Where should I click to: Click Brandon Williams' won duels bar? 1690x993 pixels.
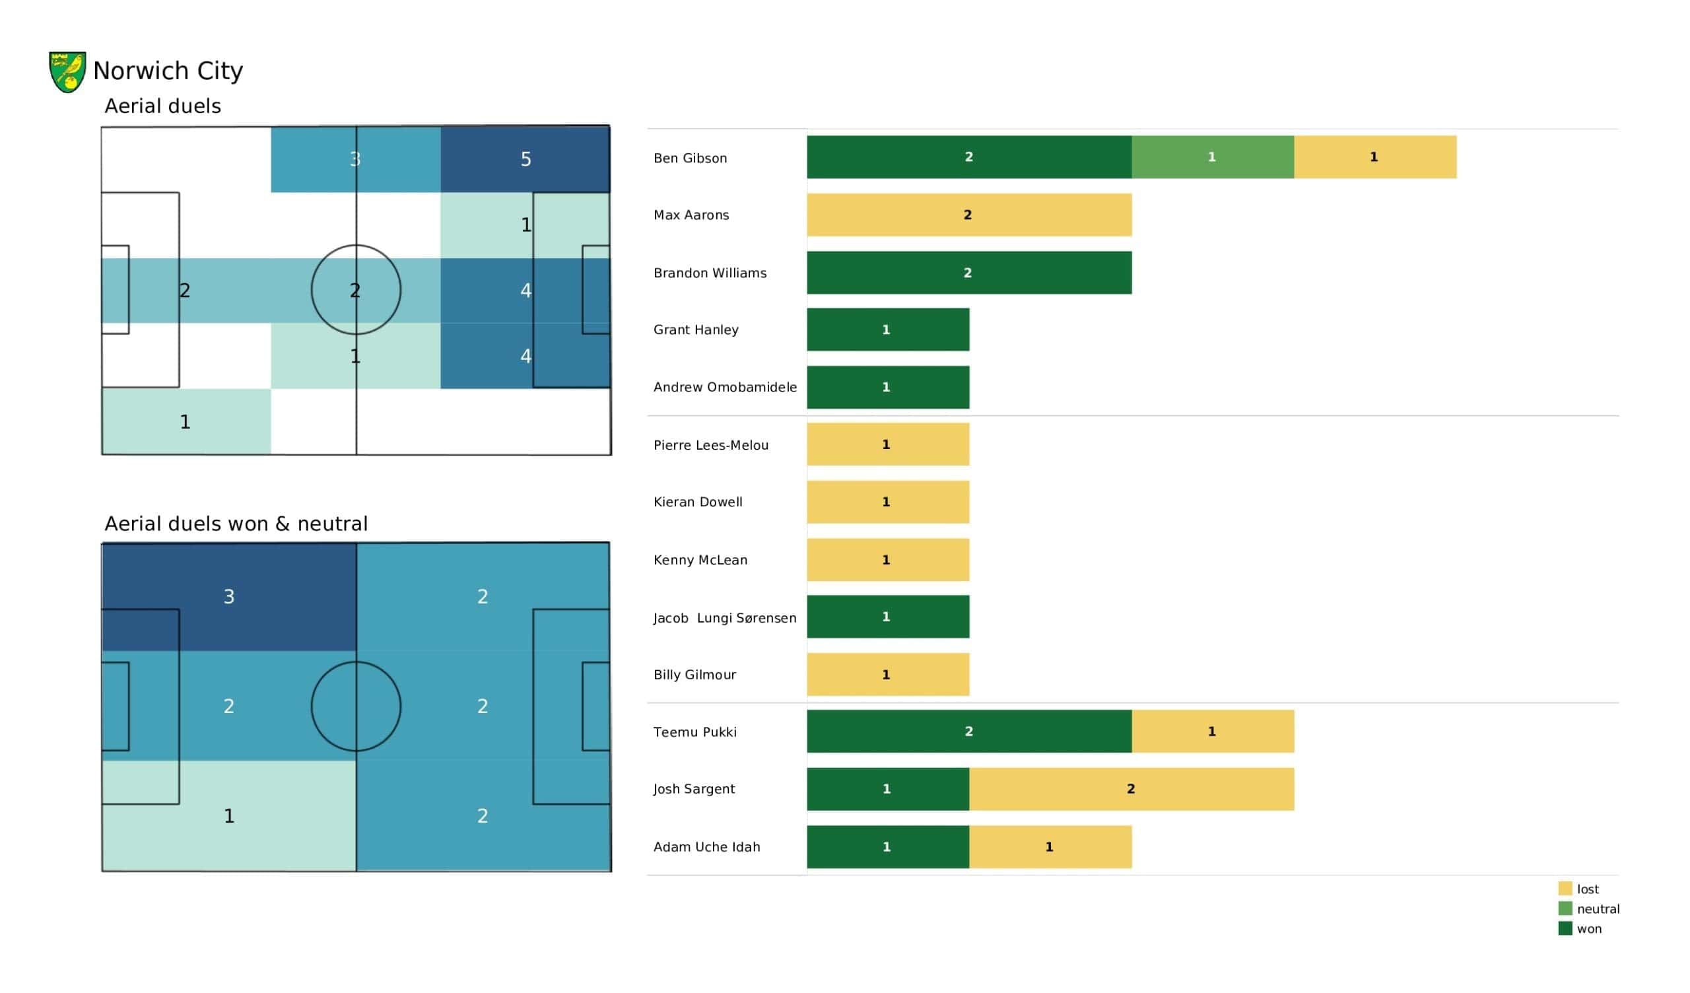tap(969, 273)
